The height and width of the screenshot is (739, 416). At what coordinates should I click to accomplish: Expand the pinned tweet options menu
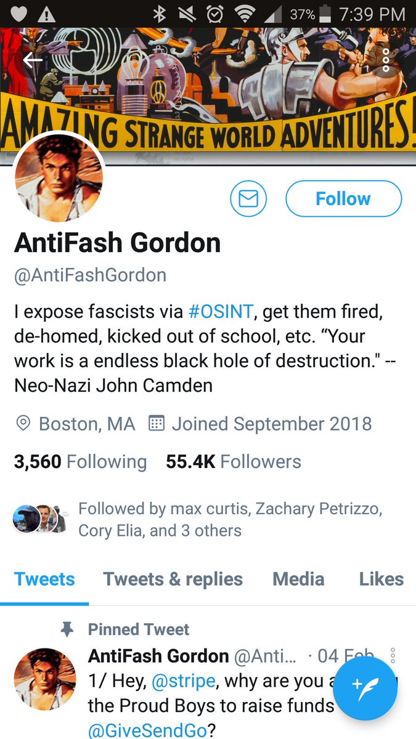pos(393,655)
